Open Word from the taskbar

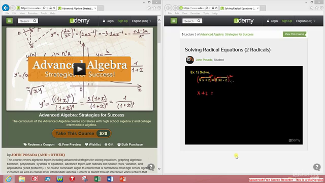tap(110, 179)
